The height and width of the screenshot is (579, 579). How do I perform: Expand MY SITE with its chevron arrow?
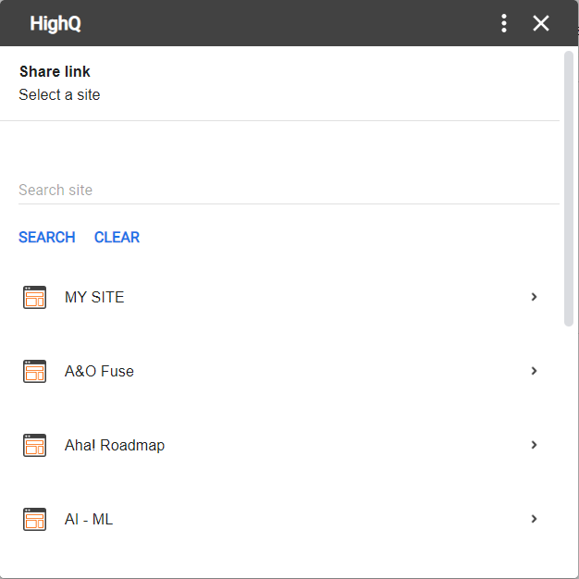(x=534, y=297)
